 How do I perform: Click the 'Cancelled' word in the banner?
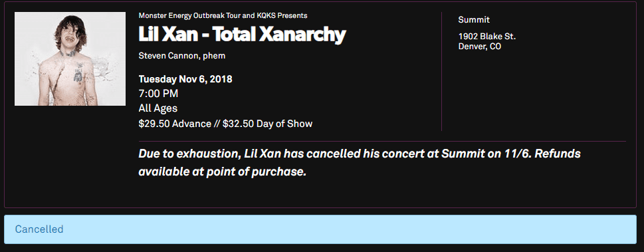click(39, 229)
